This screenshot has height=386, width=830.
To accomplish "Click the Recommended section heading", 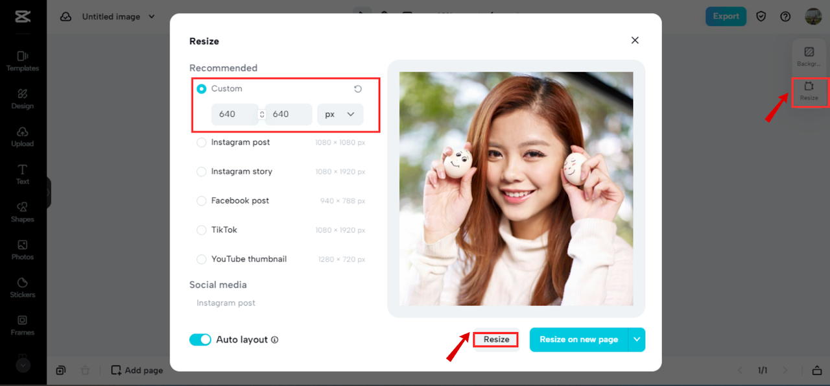I will (223, 68).
